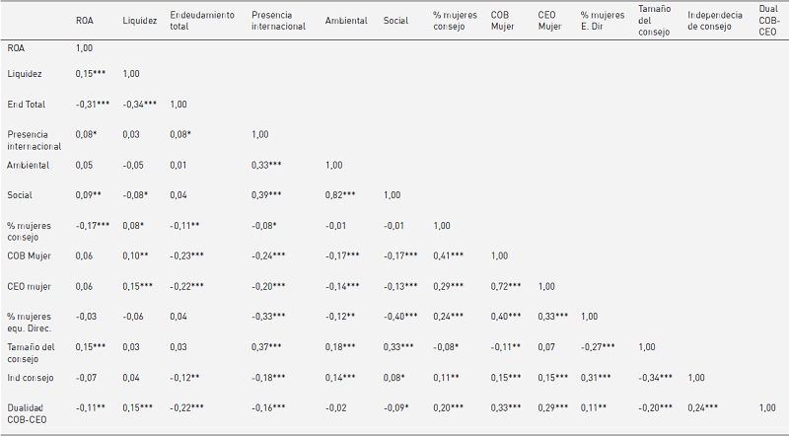The image size is (789, 436).
Task: Click the Ind consejo row label
Action: point(31,377)
